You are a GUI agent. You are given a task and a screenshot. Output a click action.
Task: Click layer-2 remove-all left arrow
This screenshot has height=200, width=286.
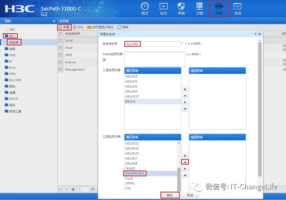(x=185, y=109)
